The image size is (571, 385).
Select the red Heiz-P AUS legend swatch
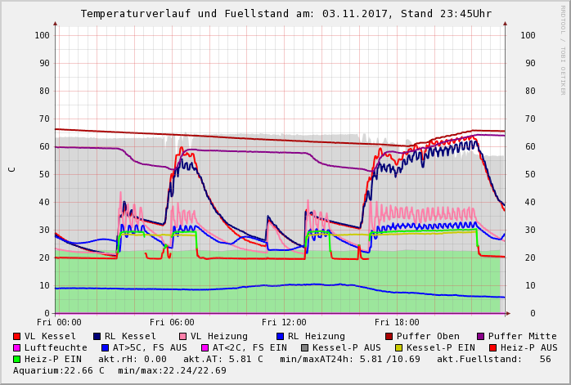[x=492, y=347]
